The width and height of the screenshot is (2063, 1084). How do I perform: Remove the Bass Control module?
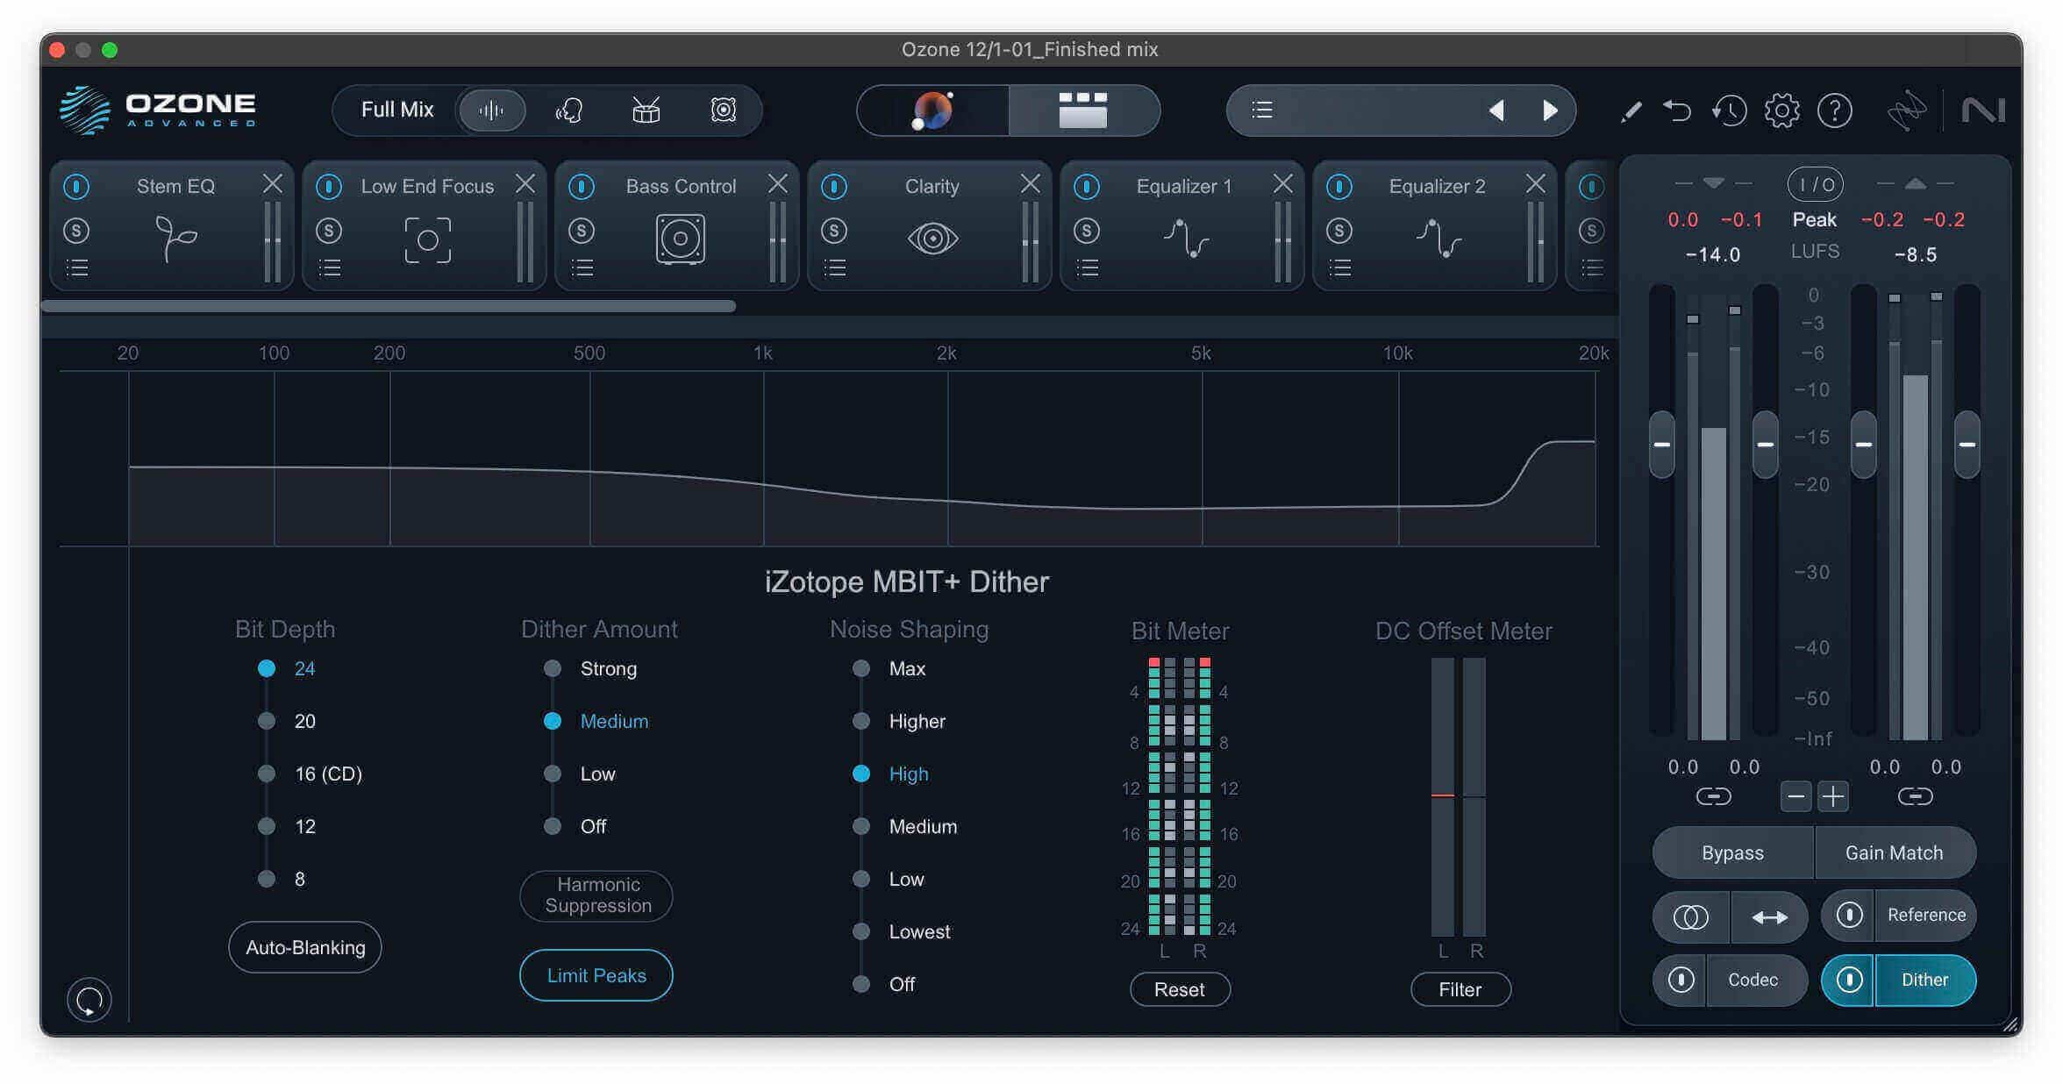pyautogui.click(x=778, y=183)
